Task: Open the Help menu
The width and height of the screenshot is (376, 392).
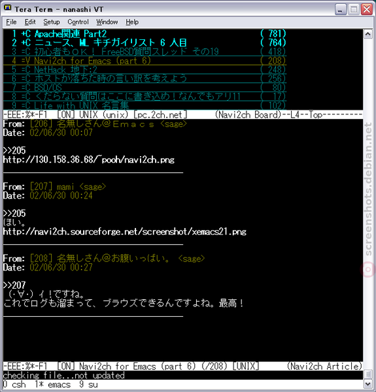Action: [x=132, y=22]
